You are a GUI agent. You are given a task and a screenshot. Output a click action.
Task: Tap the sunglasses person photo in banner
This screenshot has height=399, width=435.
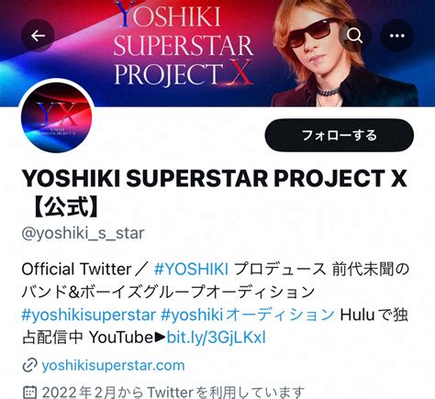340,53
